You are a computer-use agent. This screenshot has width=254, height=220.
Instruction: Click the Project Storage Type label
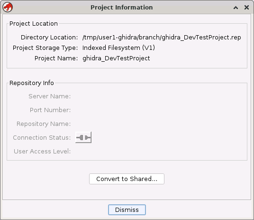coord(45,48)
